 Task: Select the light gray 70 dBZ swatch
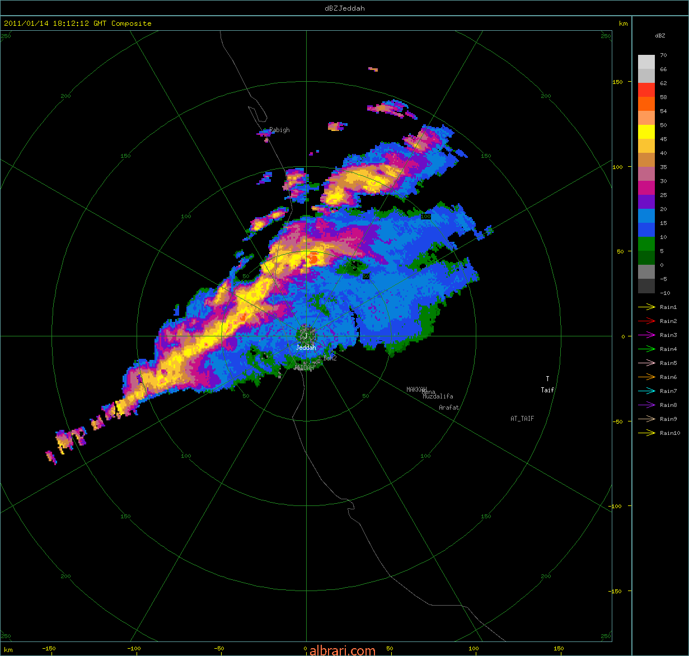click(x=646, y=62)
